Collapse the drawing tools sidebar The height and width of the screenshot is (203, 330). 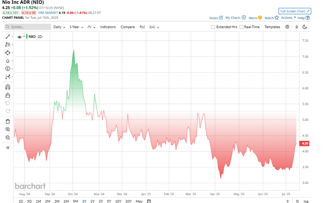pos(8,148)
